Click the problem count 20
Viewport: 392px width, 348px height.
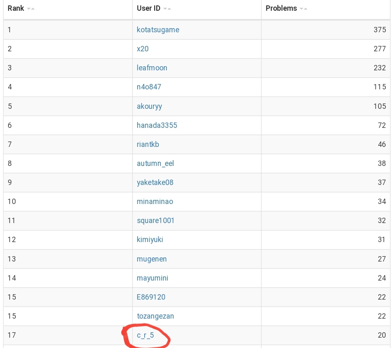382,335
